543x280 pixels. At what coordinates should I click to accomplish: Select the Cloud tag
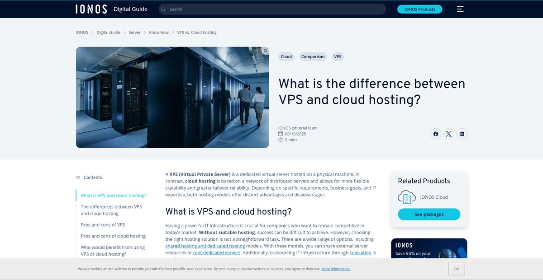(286, 56)
